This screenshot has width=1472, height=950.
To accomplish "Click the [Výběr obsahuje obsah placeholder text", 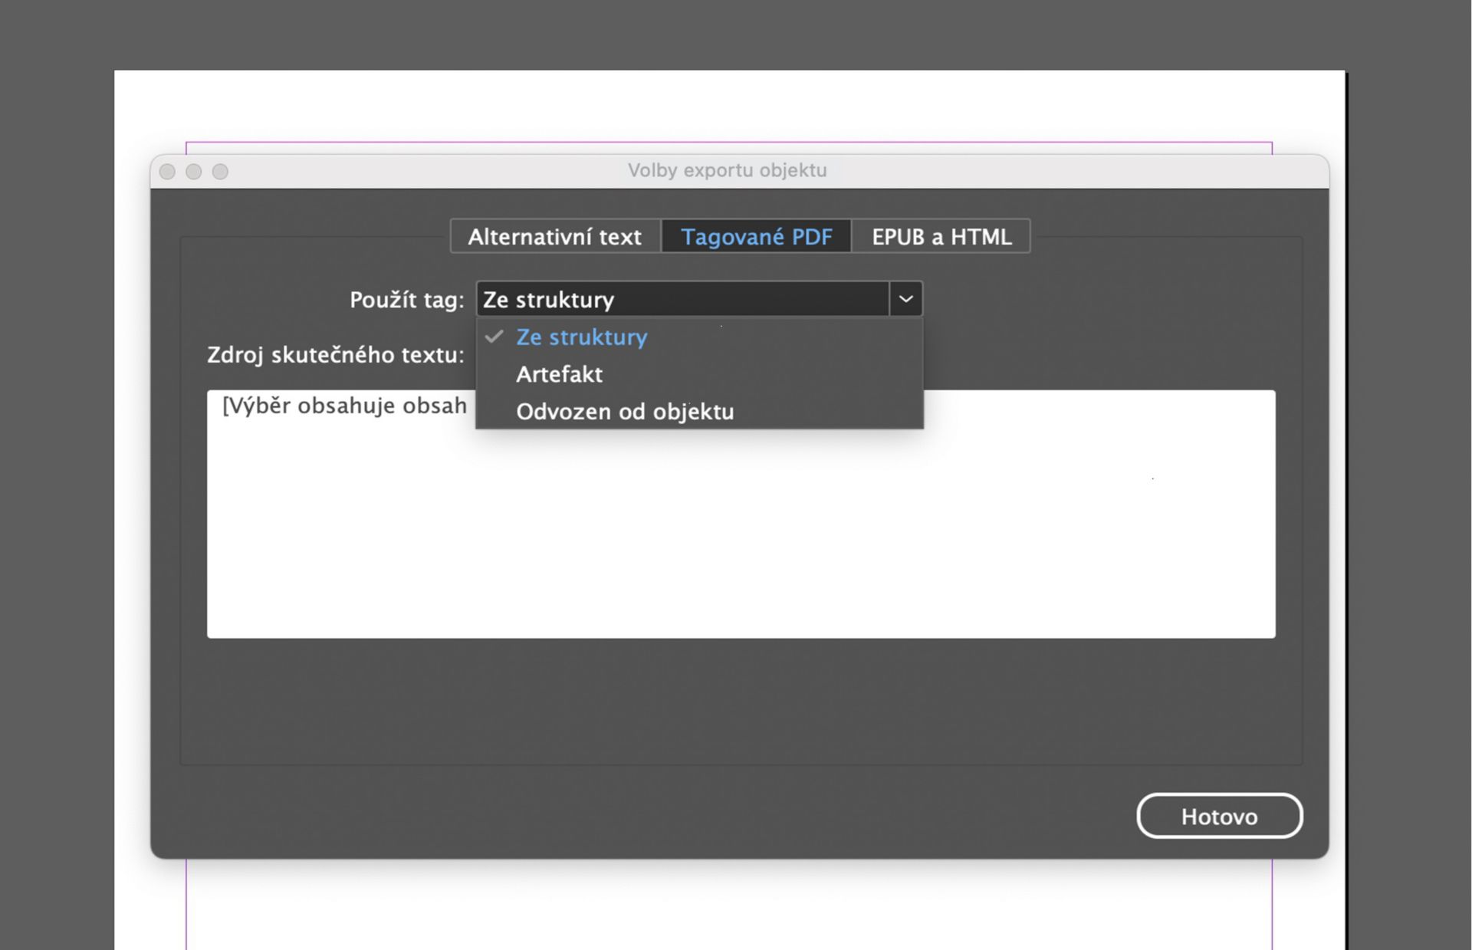I will tap(344, 406).
